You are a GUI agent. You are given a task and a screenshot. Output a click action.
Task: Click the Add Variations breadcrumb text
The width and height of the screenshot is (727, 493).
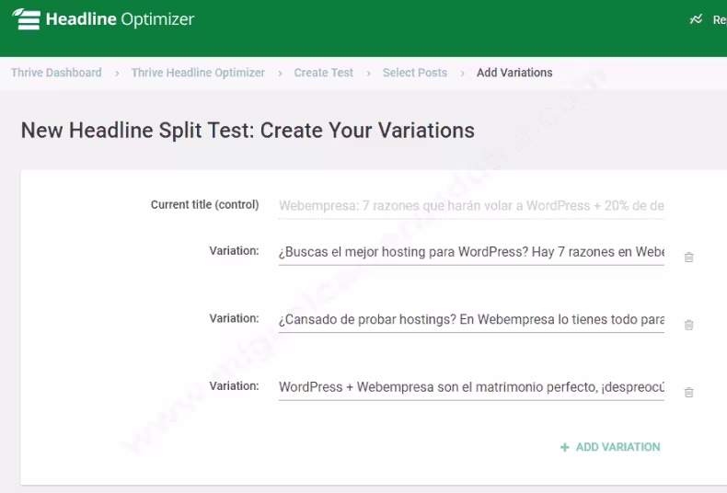click(x=514, y=73)
